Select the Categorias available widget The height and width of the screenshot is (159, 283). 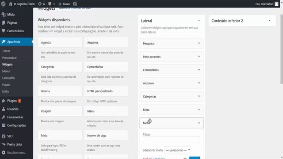(x=60, y=67)
